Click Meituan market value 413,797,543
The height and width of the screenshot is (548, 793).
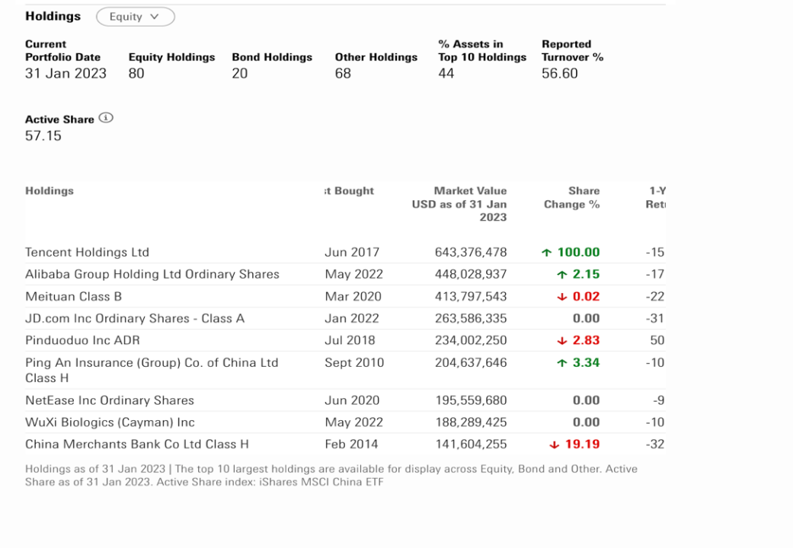(471, 296)
